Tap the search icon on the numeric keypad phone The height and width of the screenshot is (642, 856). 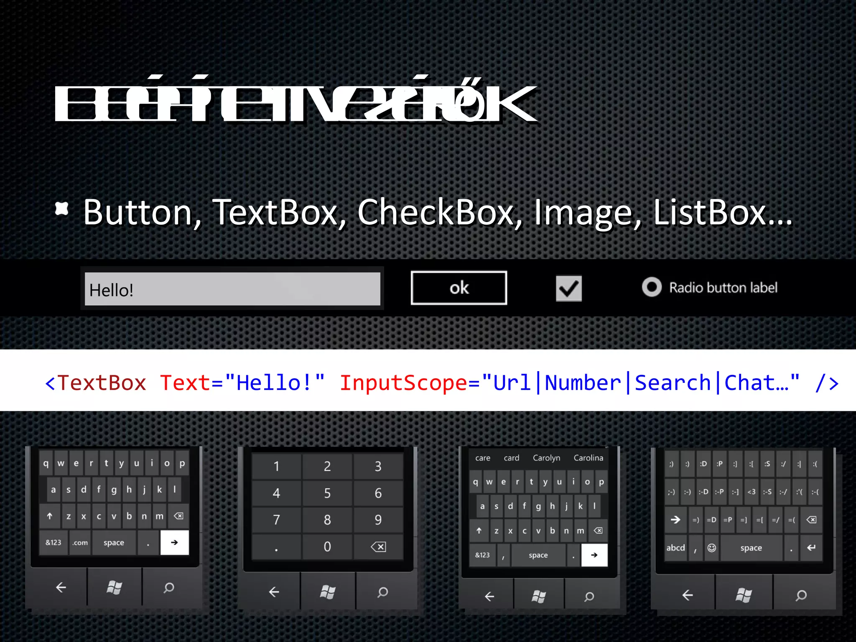(382, 592)
